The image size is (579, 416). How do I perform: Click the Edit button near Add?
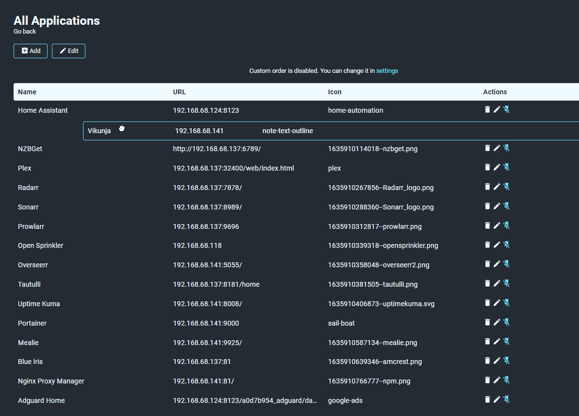69,51
